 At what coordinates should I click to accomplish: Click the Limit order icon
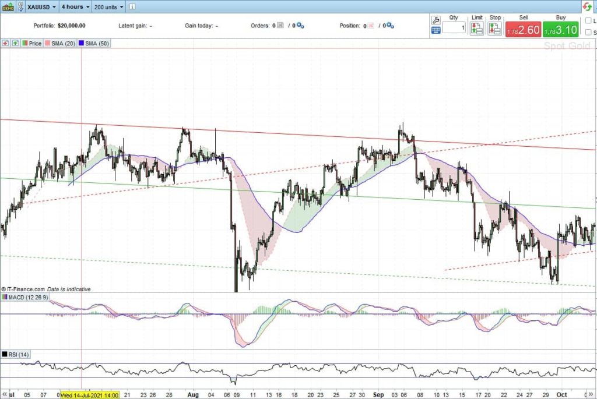coord(477,29)
